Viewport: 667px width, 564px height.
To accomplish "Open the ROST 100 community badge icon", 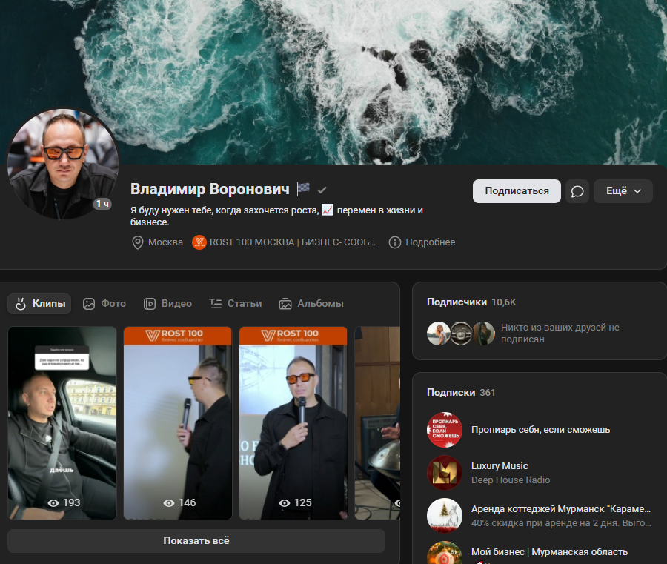I will click(x=199, y=242).
